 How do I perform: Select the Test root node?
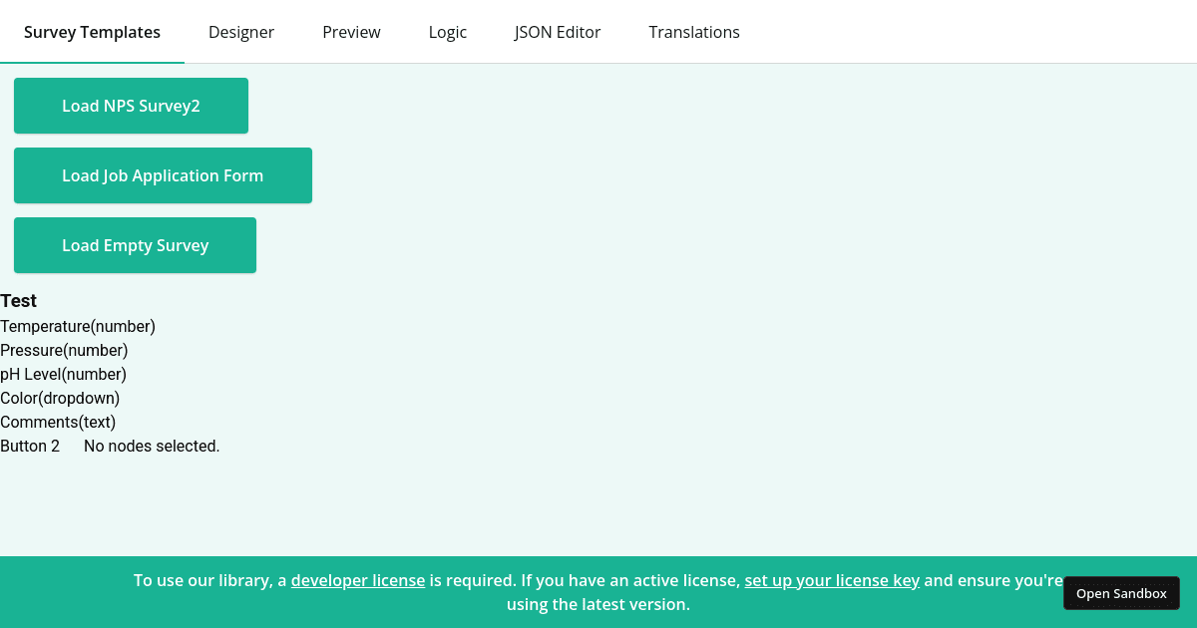coord(19,301)
